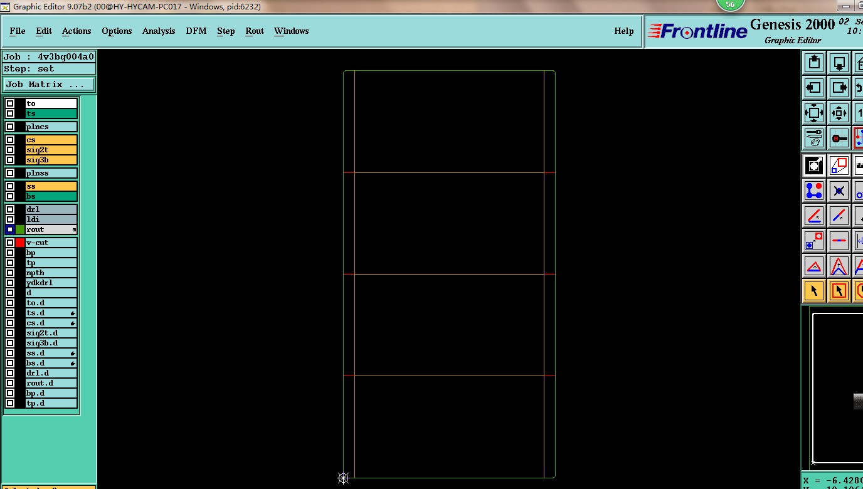Click the white circle on black icon

pyautogui.click(x=814, y=166)
